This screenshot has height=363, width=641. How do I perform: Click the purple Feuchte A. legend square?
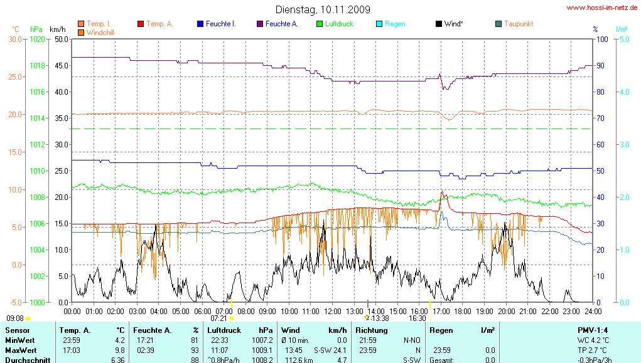point(260,24)
